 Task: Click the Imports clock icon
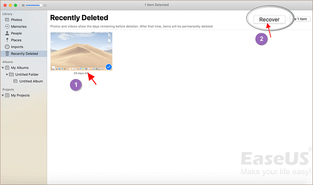[7, 47]
